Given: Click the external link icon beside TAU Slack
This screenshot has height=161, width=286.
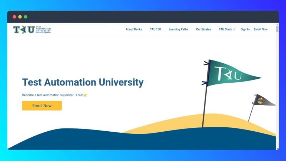Looking at the screenshot, I should click(234, 29).
